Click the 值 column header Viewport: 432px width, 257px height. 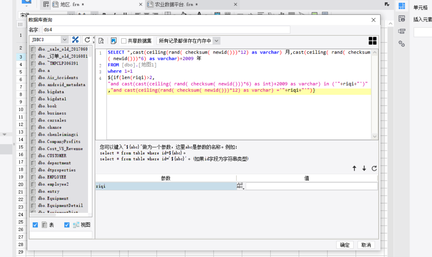coord(307,178)
